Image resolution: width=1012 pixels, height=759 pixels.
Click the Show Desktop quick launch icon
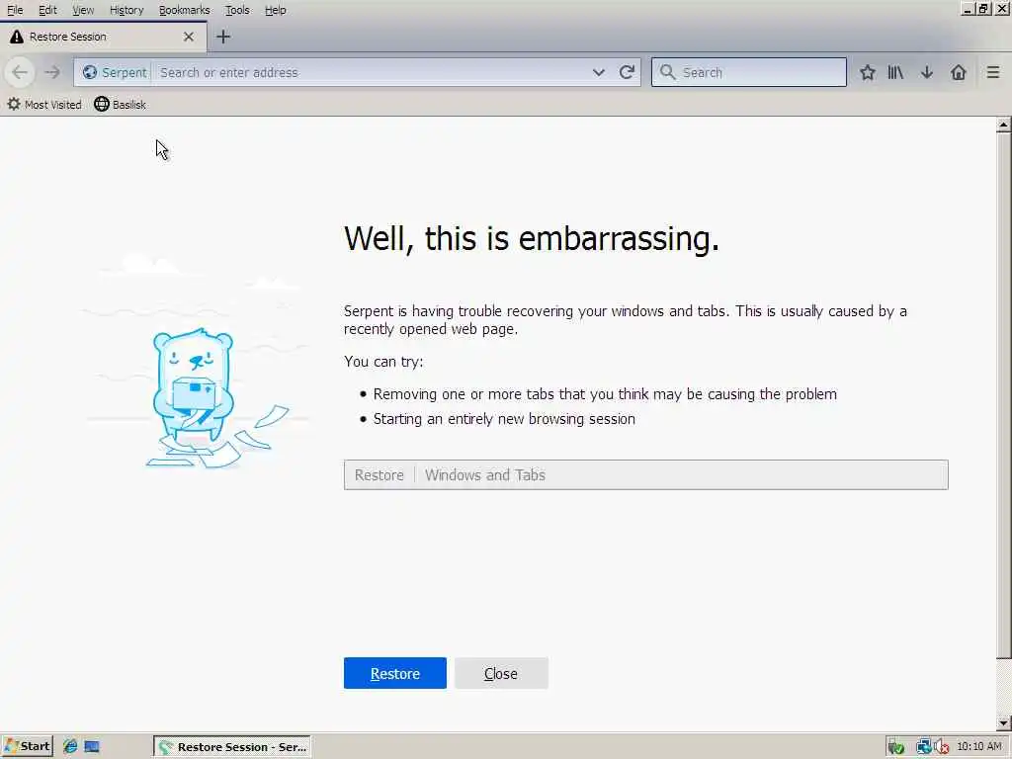pos(92,747)
